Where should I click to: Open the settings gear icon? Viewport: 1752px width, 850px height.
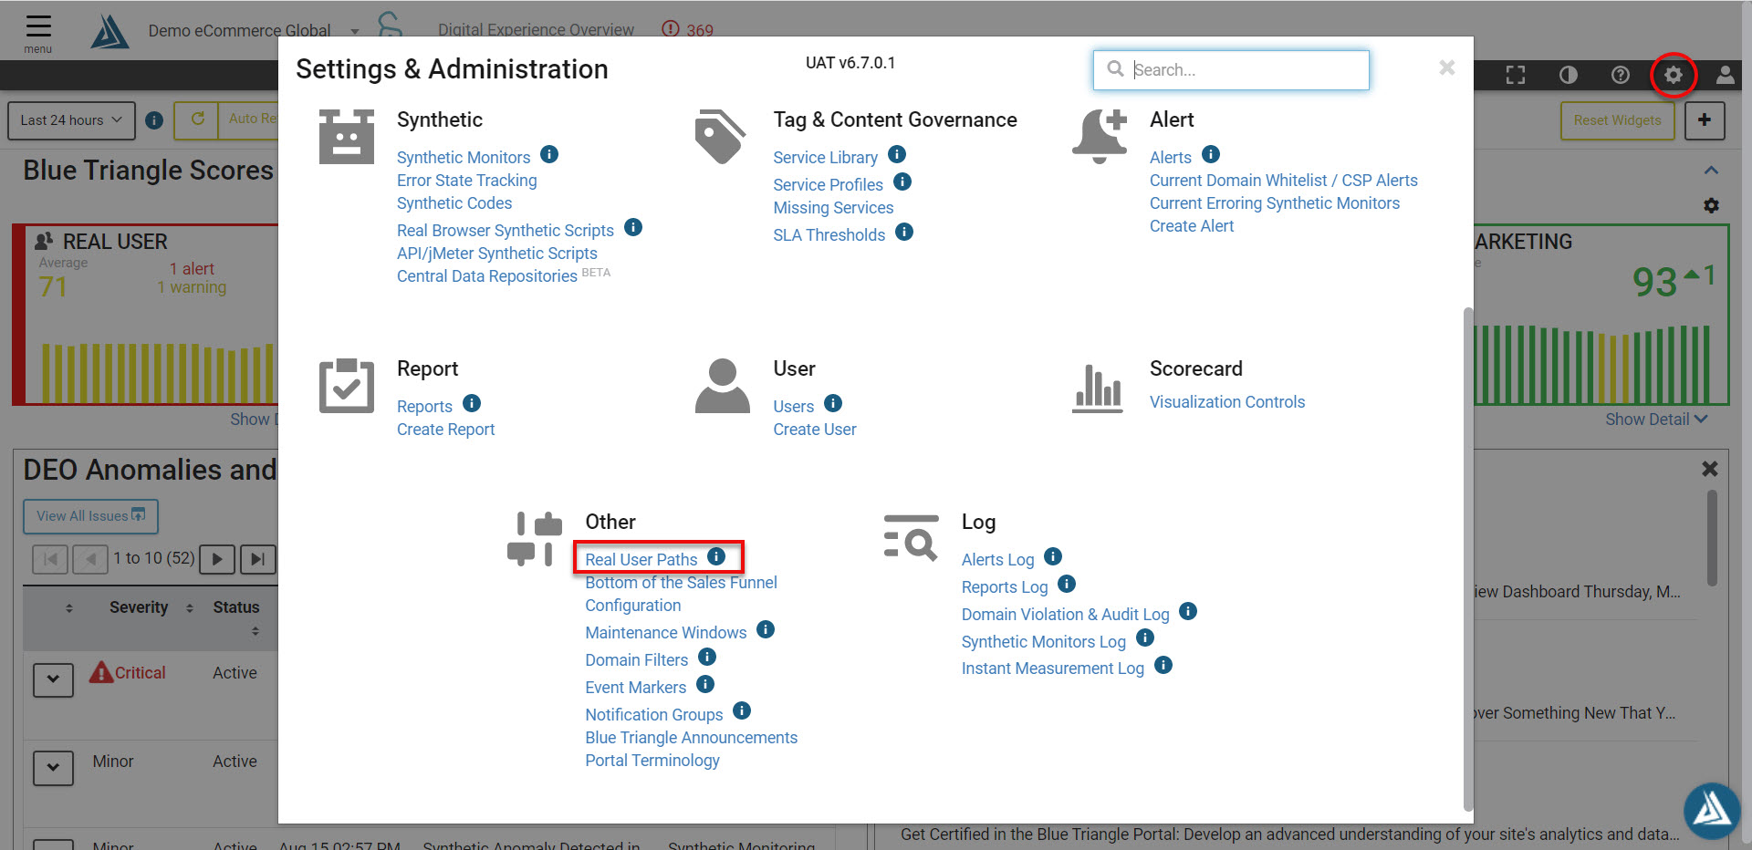(x=1673, y=75)
